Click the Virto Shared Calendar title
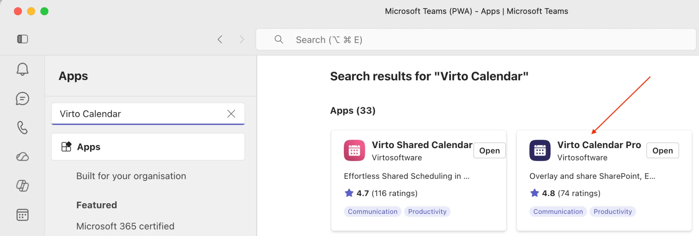Image resolution: width=699 pixels, height=236 pixels. click(422, 145)
